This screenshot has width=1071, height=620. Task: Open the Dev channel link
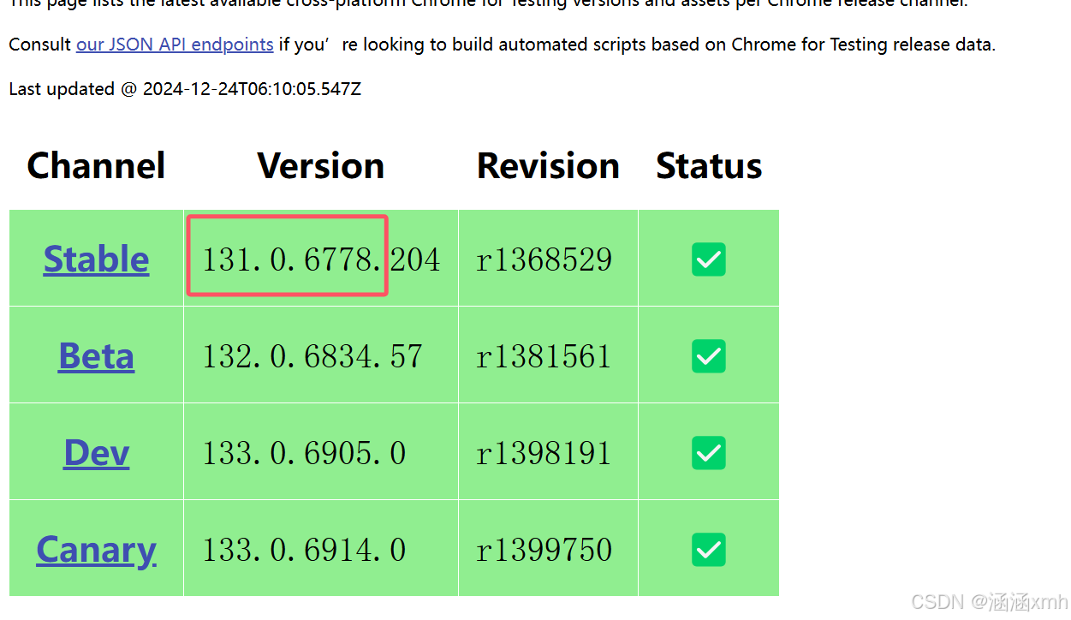[96, 452]
